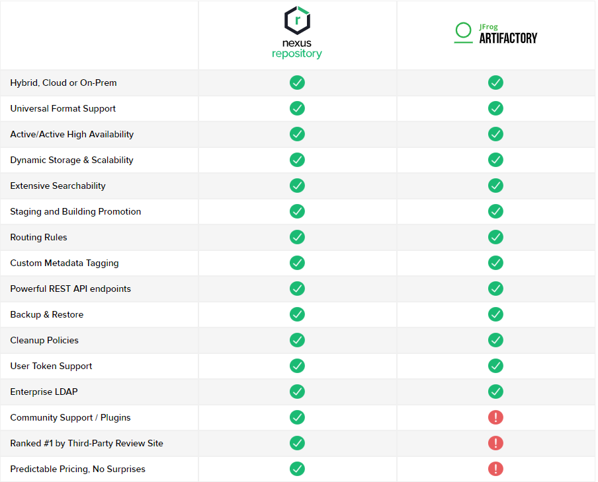Click Nexus checkmark for Routing Rules
The image size is (598, 482).
pyautogui.click(x=297, y=237)
